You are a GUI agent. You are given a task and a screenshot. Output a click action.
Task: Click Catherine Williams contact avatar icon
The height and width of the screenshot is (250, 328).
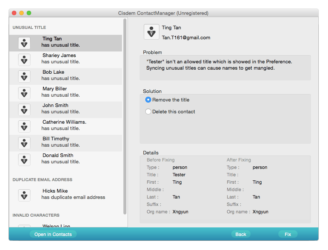pos(24,126)
